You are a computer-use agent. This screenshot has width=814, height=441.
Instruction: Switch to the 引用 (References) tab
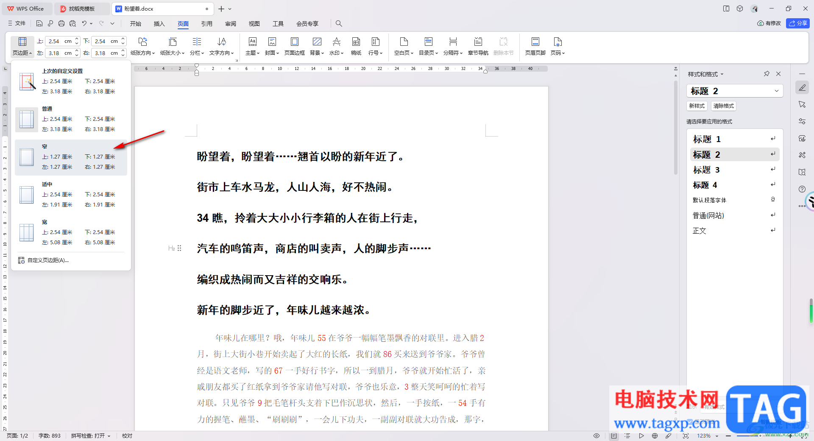pos(207,24)
